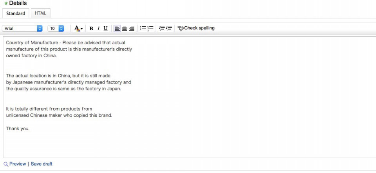This screenshot has height=173, width=376.
Task: Toggle underline formatting
Action: point(105,28)
